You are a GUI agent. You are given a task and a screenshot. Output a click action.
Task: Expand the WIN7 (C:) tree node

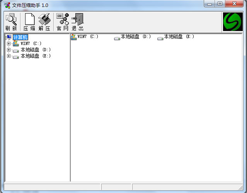tap(9, 43)
